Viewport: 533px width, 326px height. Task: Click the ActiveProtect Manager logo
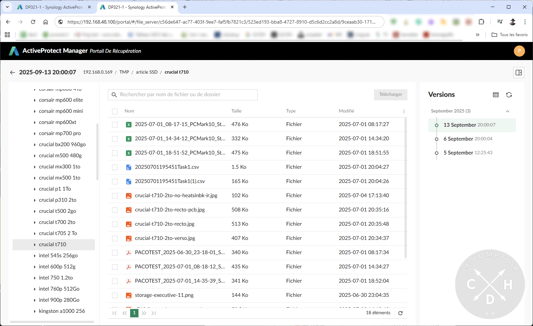pos(14,51)
